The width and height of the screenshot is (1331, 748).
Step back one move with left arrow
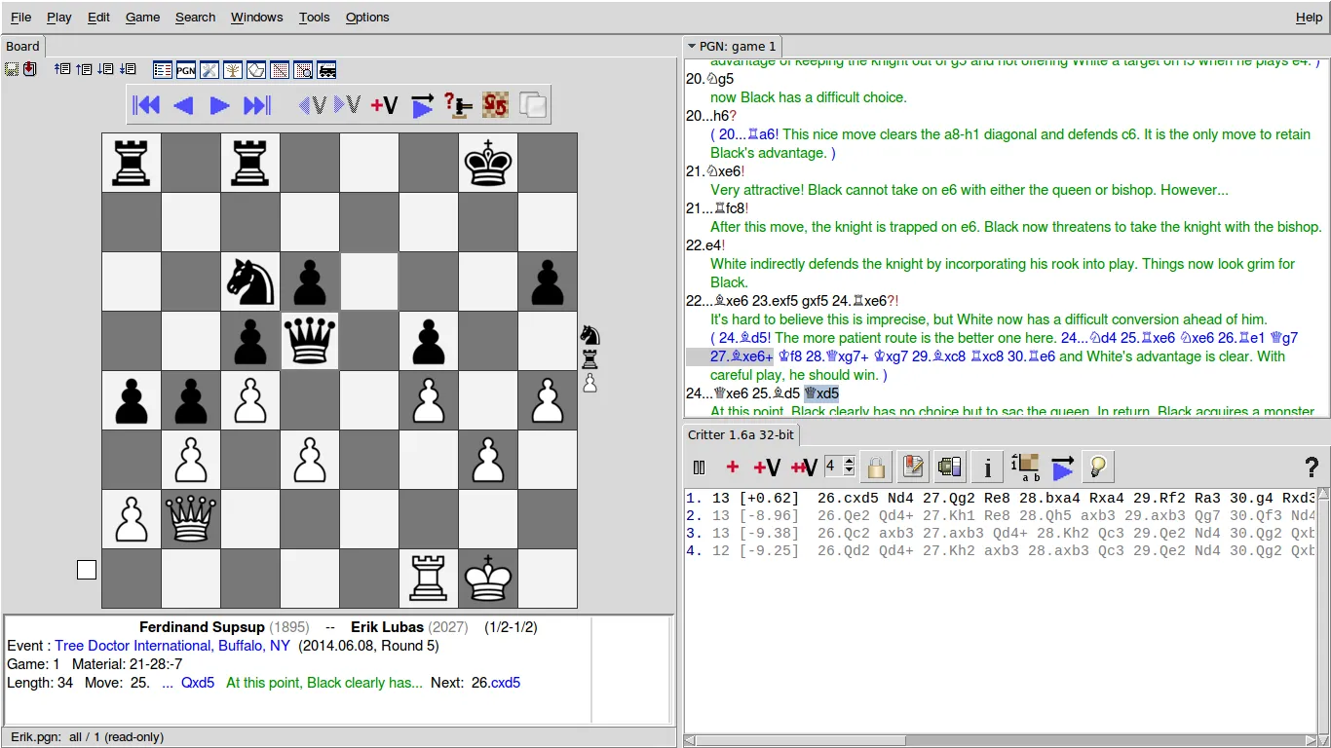(183, 105)
